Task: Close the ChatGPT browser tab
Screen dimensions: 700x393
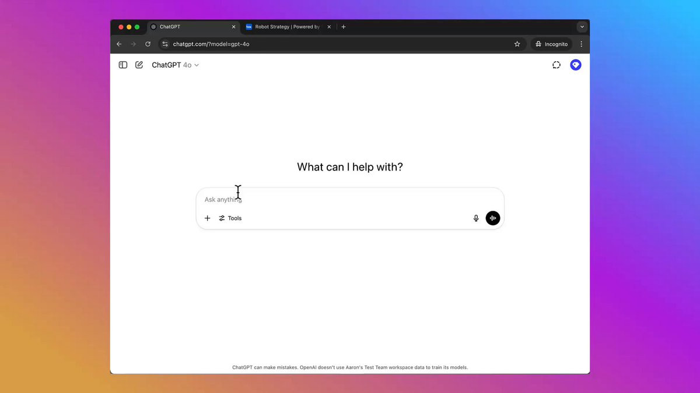Action: point(234,27)
